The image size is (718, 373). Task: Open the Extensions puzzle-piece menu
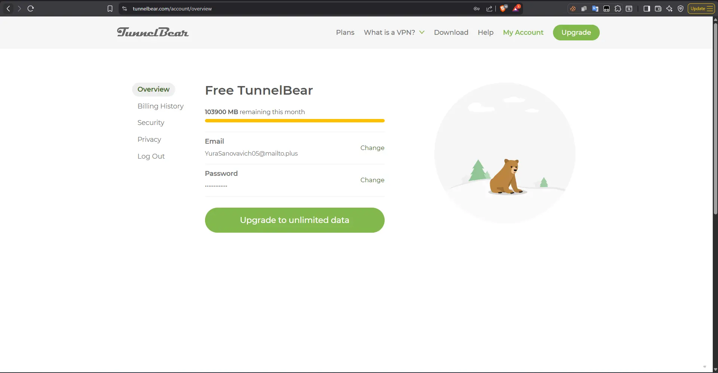point(618,9)
